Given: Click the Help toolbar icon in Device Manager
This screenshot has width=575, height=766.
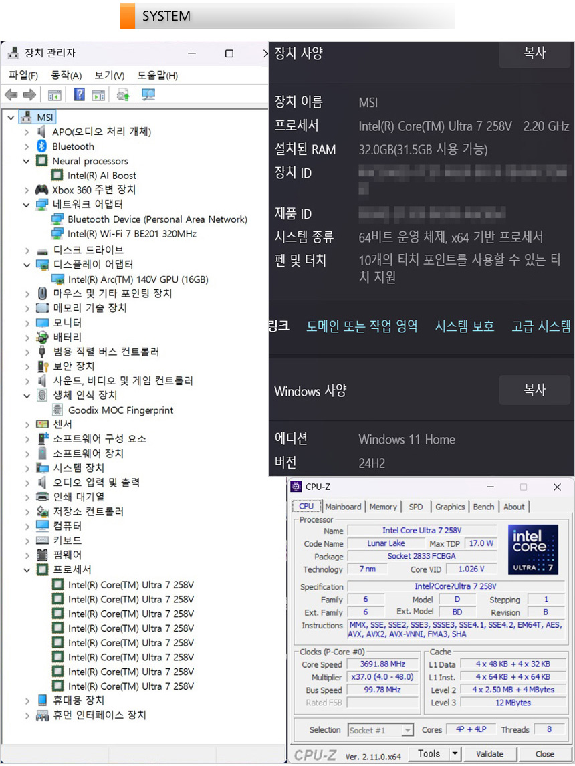Looking at the screenshot, I should (x=79, y=95).
